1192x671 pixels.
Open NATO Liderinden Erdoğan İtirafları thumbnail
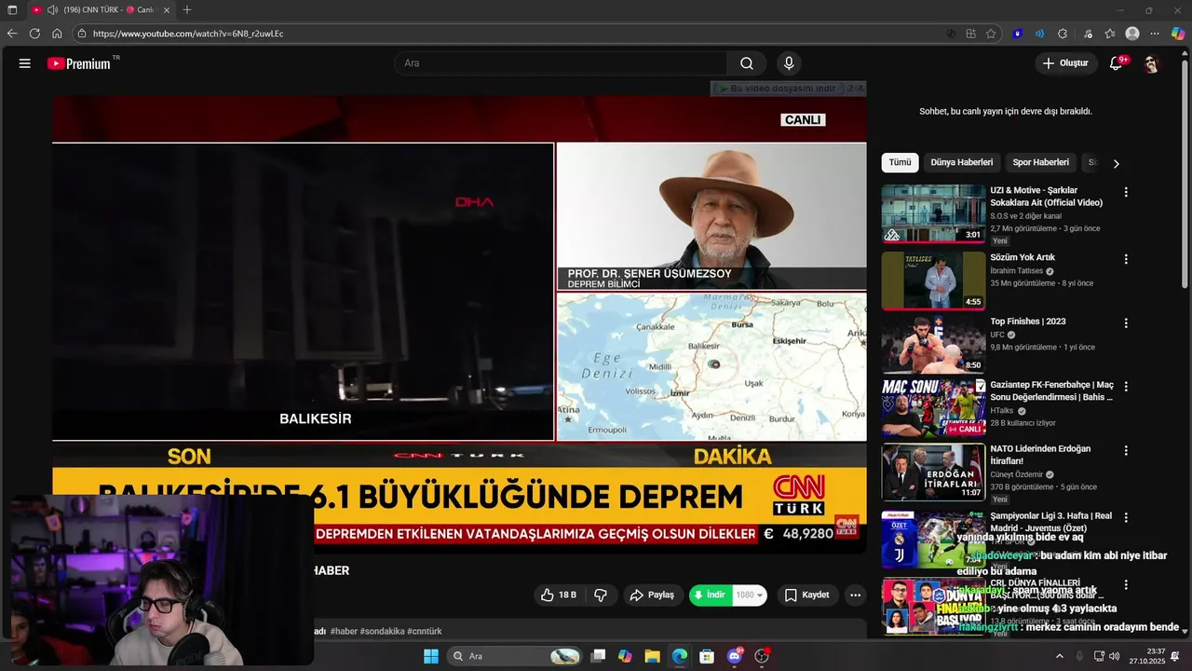click(x=933, y=472)
